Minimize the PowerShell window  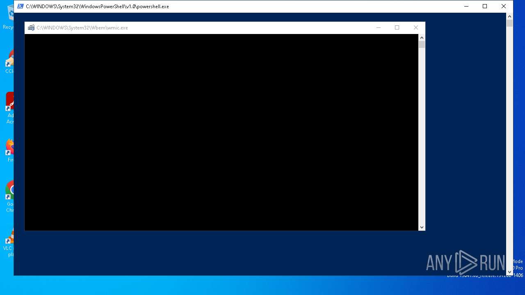[x=466, y=6]
